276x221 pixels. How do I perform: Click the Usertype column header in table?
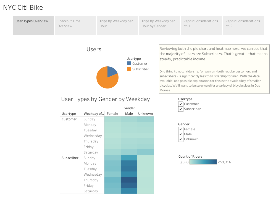pos(69,114)
